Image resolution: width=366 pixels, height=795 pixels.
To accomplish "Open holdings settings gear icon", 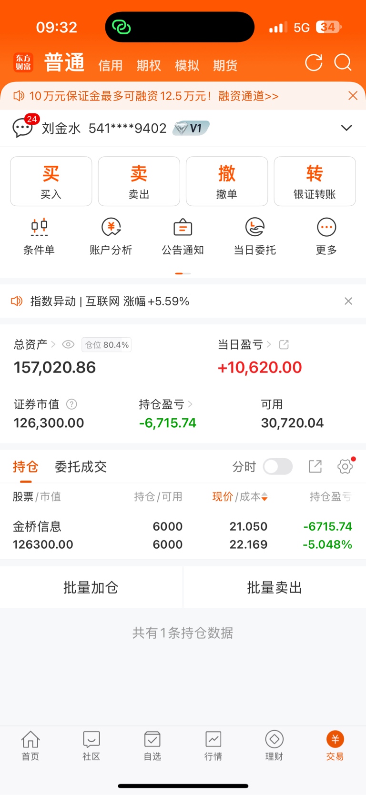I will click(345, 466).
